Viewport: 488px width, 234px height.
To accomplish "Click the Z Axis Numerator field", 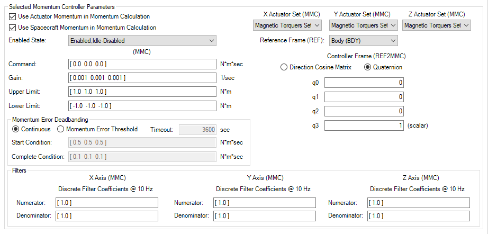I will (418, 203).
